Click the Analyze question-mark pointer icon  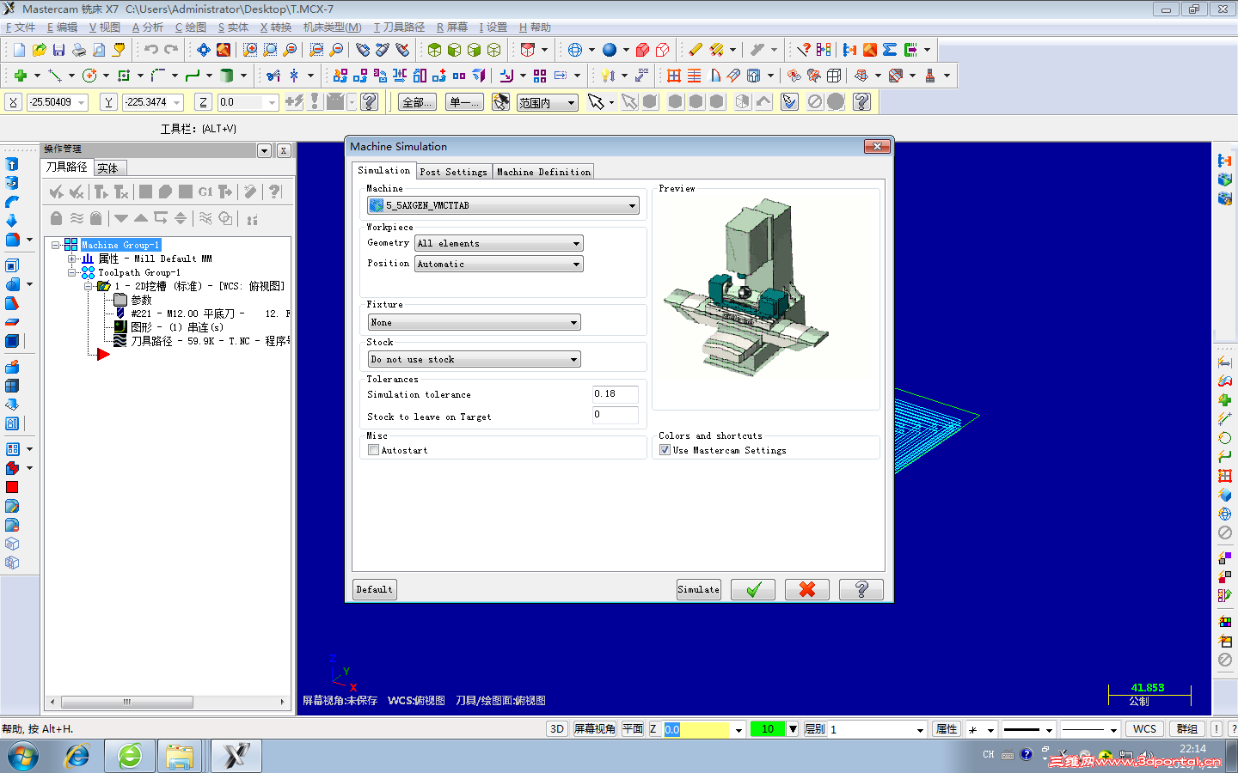[803, 50]
